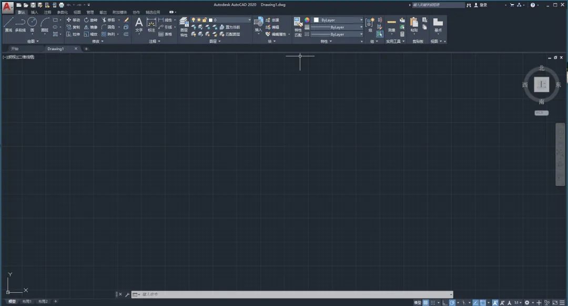The height and width of the screenshot is (306, 568).
Task: Use the Copy (复制) command
Action: pyautogui.click(x=73, y=27)
